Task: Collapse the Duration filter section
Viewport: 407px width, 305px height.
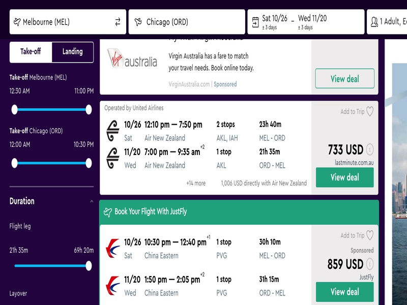Action: [x=92, y=201]
